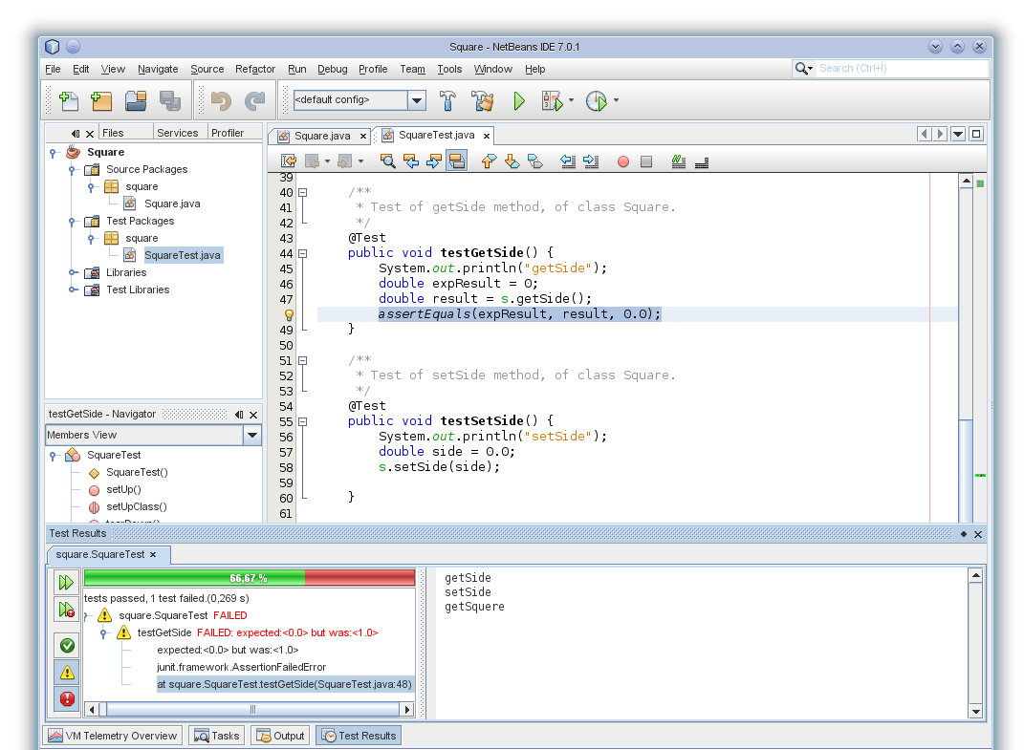This screenshot has width=1024, height=750.
Task: Click the Shift Line Left icon
Action: click(x=568, y=161)
